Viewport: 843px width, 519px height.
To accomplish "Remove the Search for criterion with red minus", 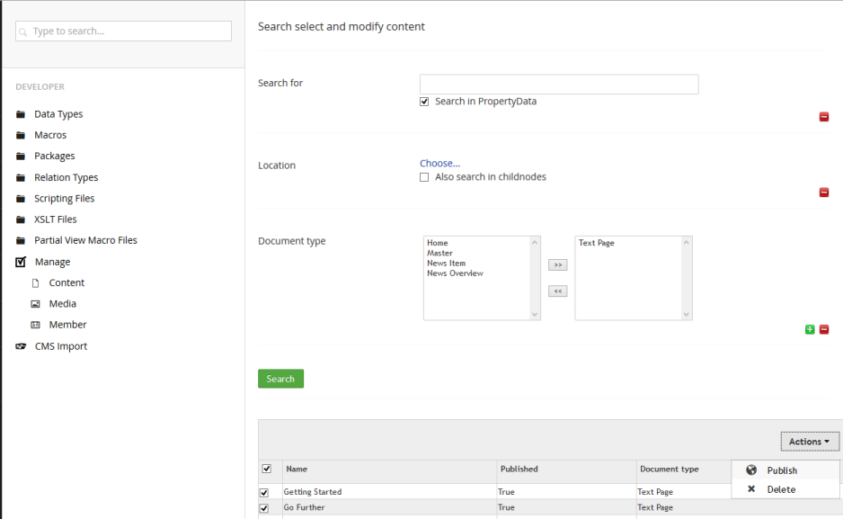I will pyautogui.click(x=823, y=117).
